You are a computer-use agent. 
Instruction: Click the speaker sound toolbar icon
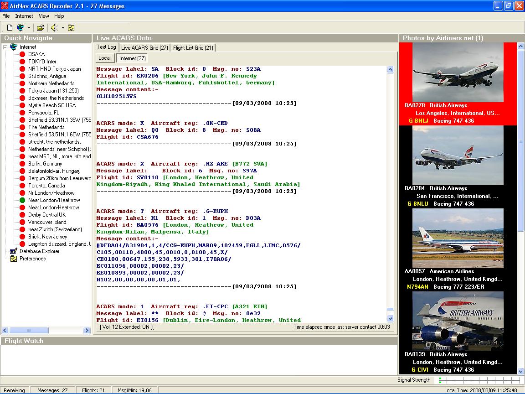click(54, 28)
